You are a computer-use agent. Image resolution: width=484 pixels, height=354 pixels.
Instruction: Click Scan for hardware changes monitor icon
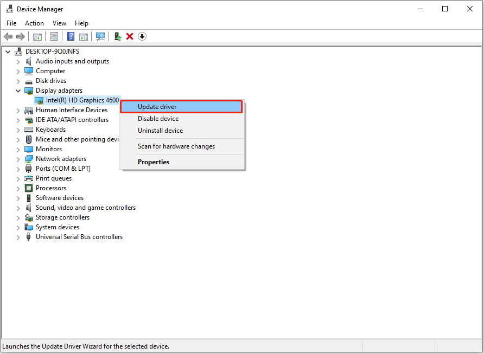[x=100, y=37]
